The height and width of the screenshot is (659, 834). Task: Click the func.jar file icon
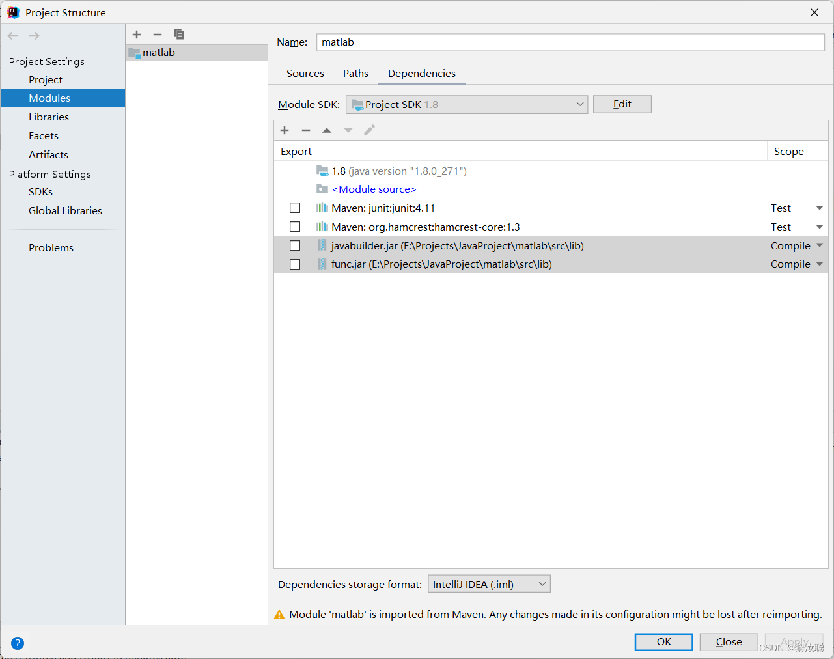tap(322, 264)
